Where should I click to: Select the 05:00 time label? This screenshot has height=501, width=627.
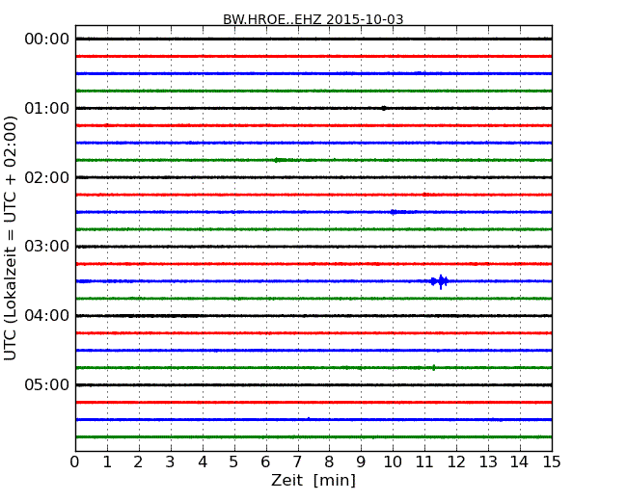[47, 384]
